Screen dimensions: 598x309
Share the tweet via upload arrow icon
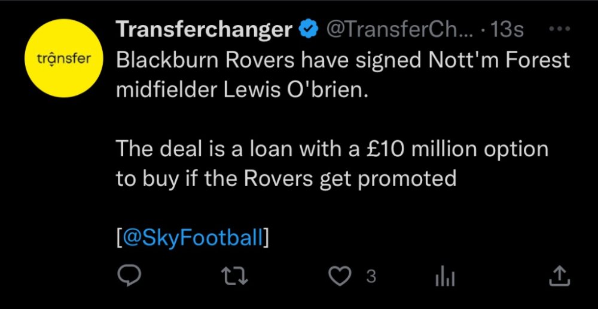pyautogui.click(x=557, y=276)
